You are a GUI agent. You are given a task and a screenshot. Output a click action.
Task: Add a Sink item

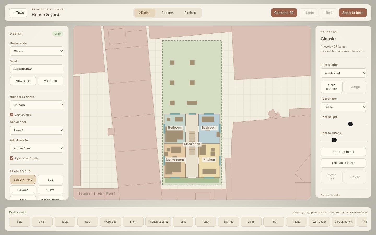click(x=183, y=222)
